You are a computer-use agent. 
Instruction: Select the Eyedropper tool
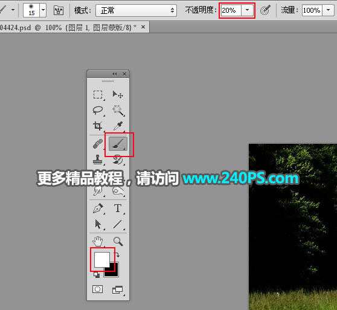point(118,126)
